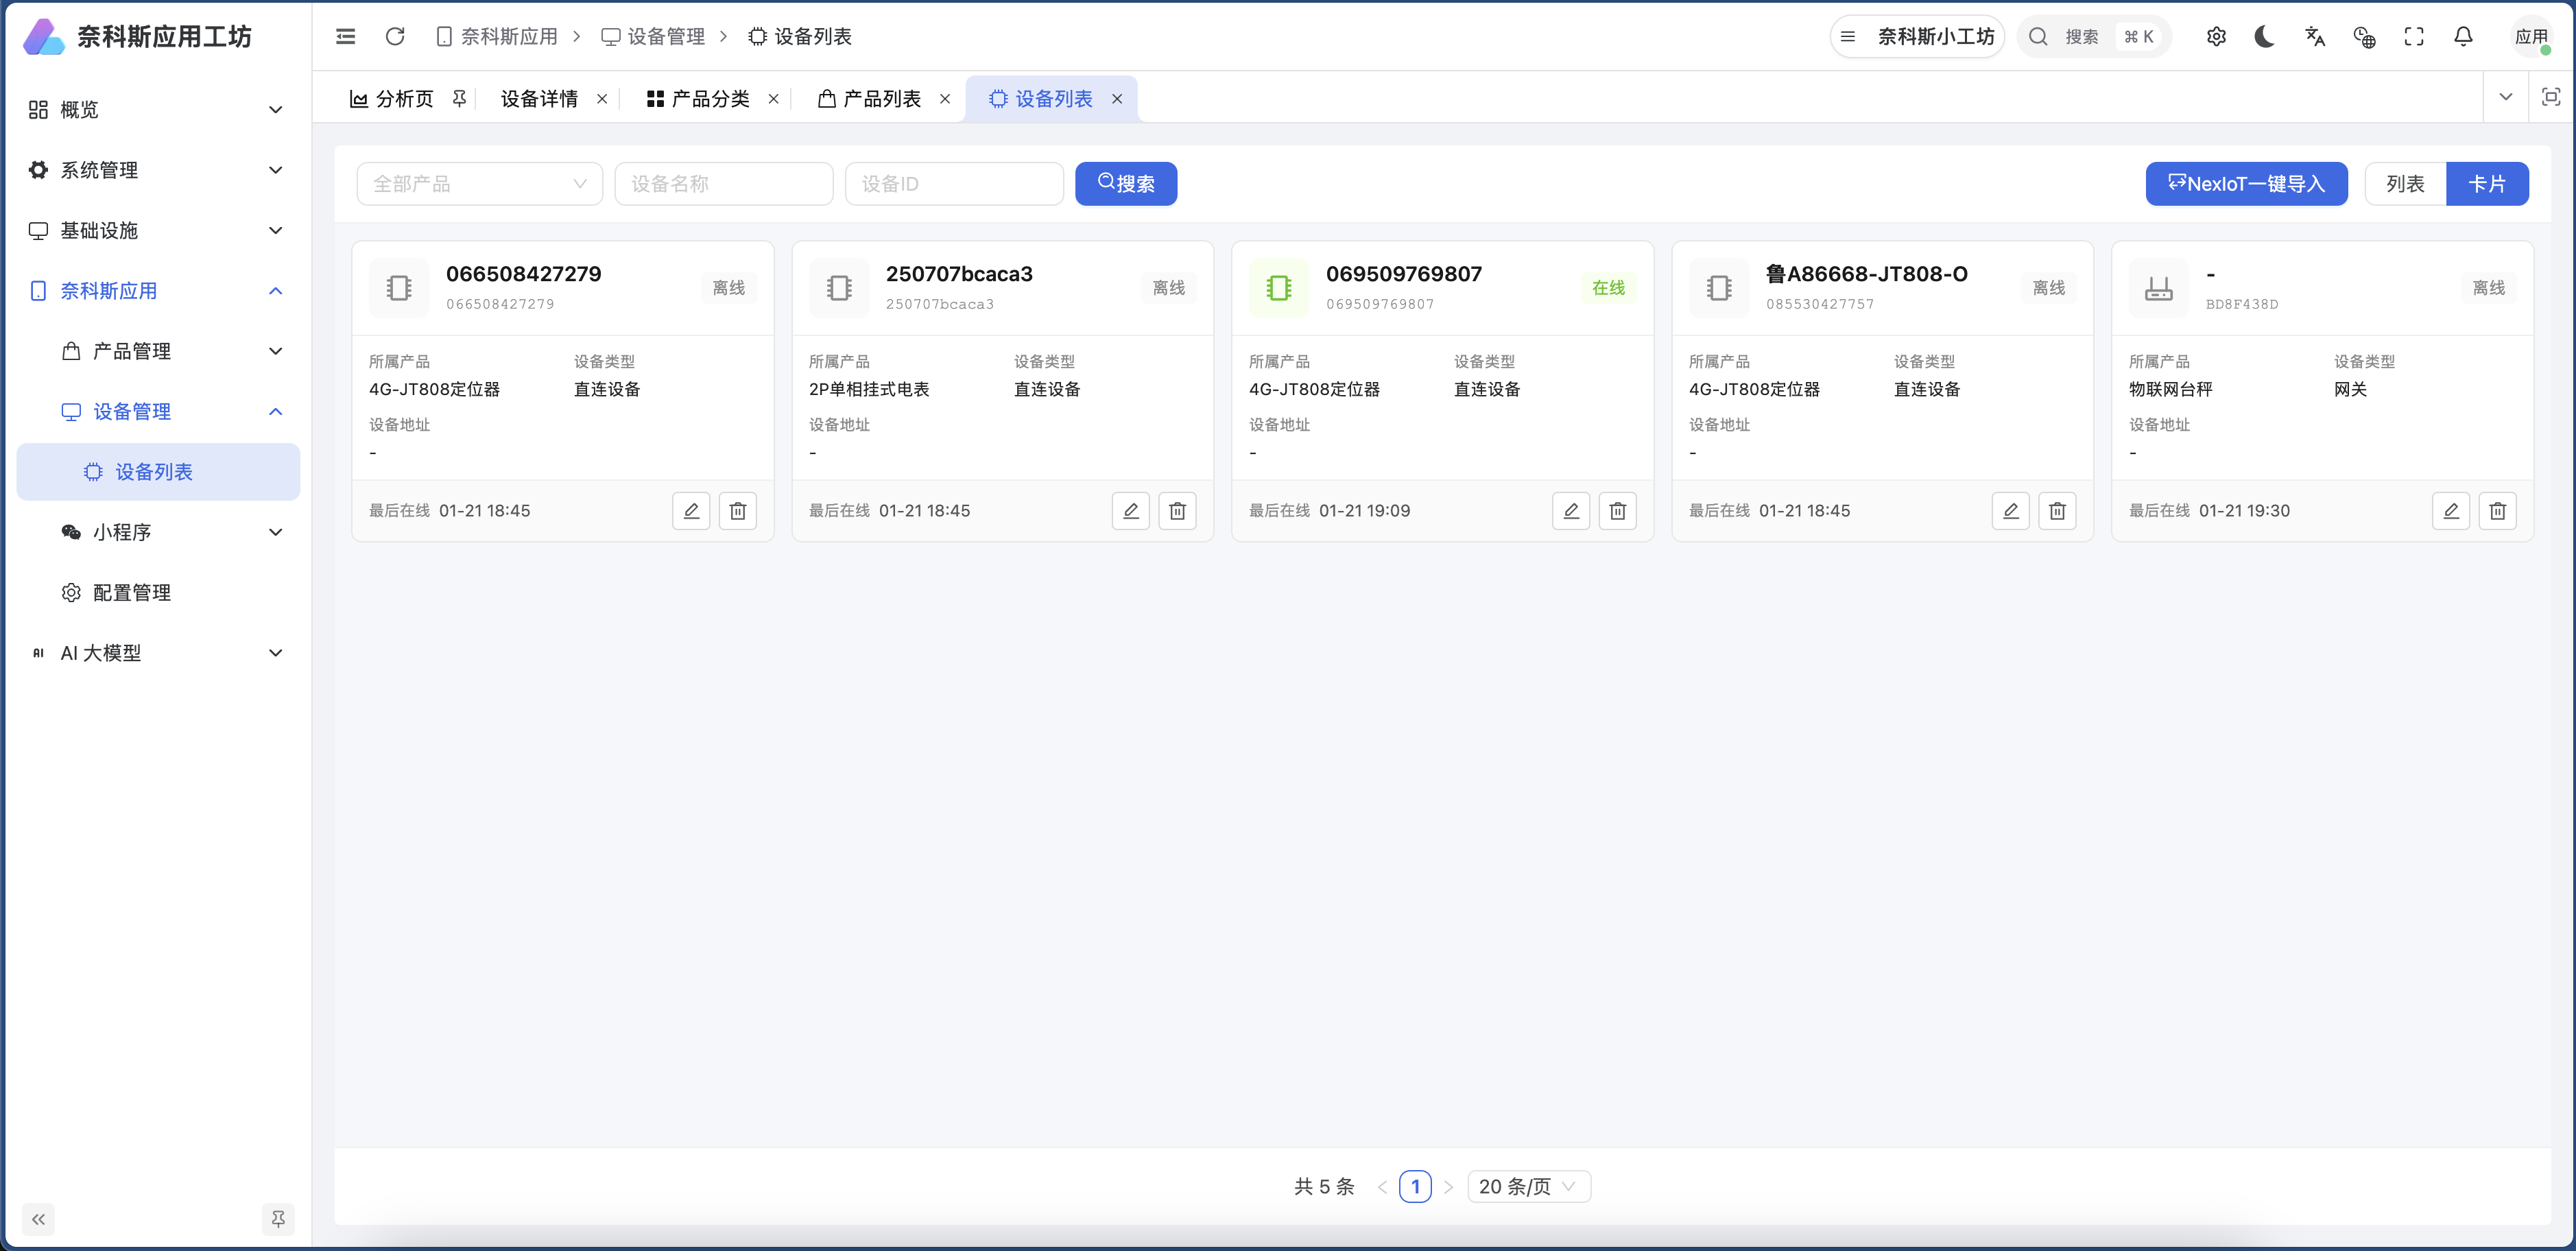Image resolution: width=2576 pixels, height=1251 pixels.
Task: Enter fullscreen with the expand icon
Action: click(2414, 37)
